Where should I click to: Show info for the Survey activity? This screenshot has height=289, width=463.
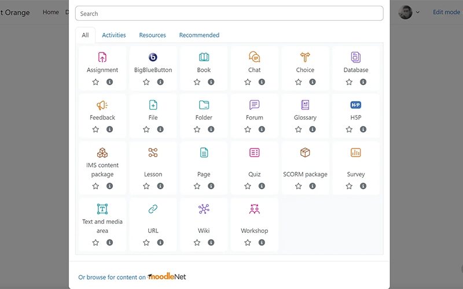tap(363, 186)
